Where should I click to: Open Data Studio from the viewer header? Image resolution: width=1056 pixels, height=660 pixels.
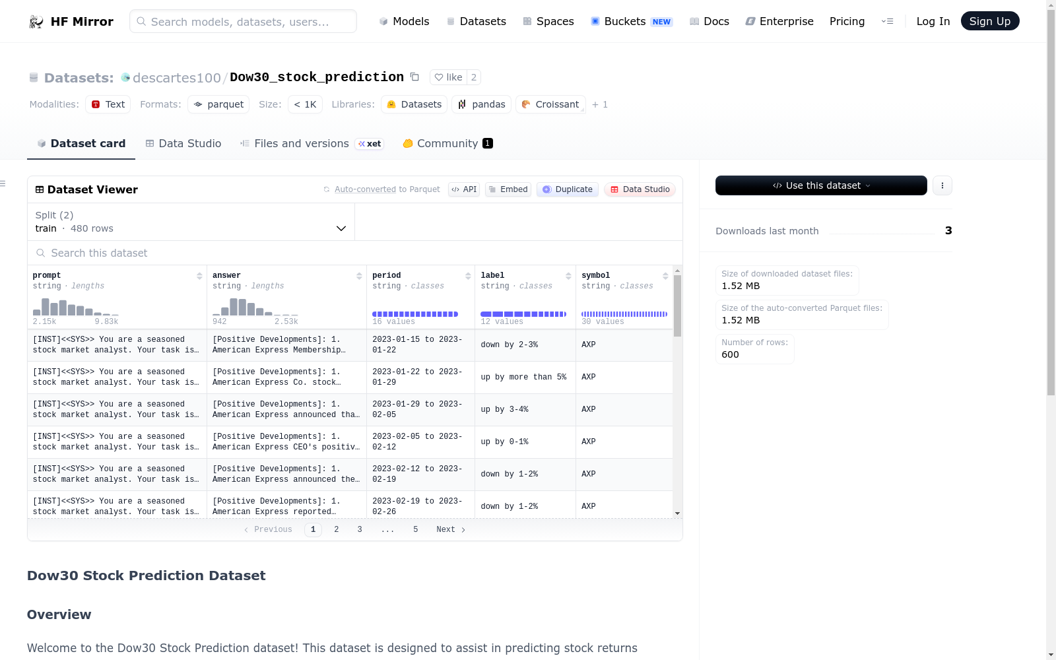(x=640, y=189)
